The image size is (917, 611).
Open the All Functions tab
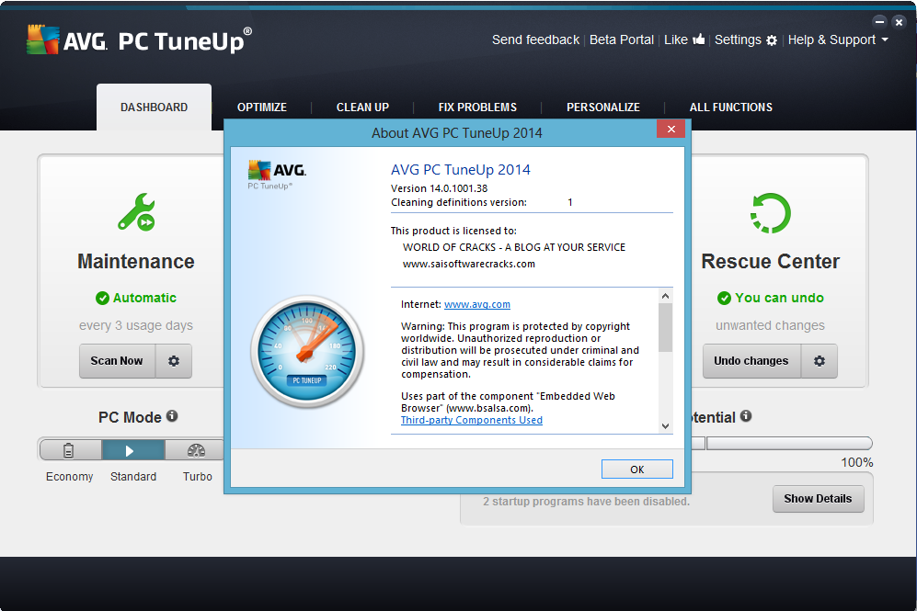click(730, 107)
